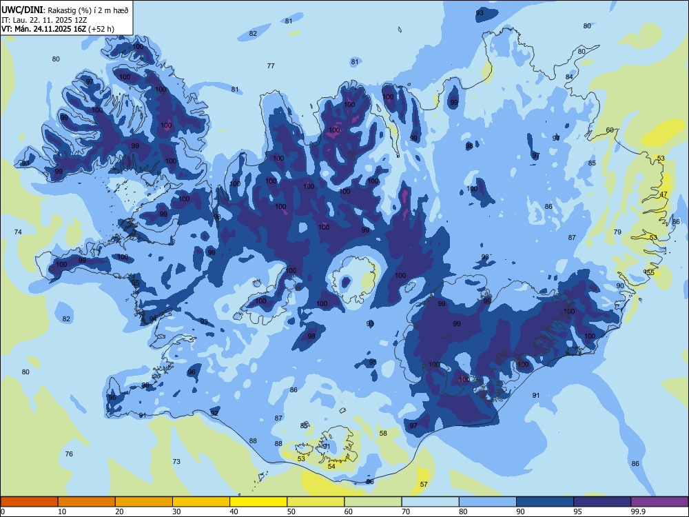This screenshot has height=517, width=689.
Task: Click the 'VT: Mán. 24.11.2025 16Z' line
Action: pyautogui.click(x=43, y=29)
